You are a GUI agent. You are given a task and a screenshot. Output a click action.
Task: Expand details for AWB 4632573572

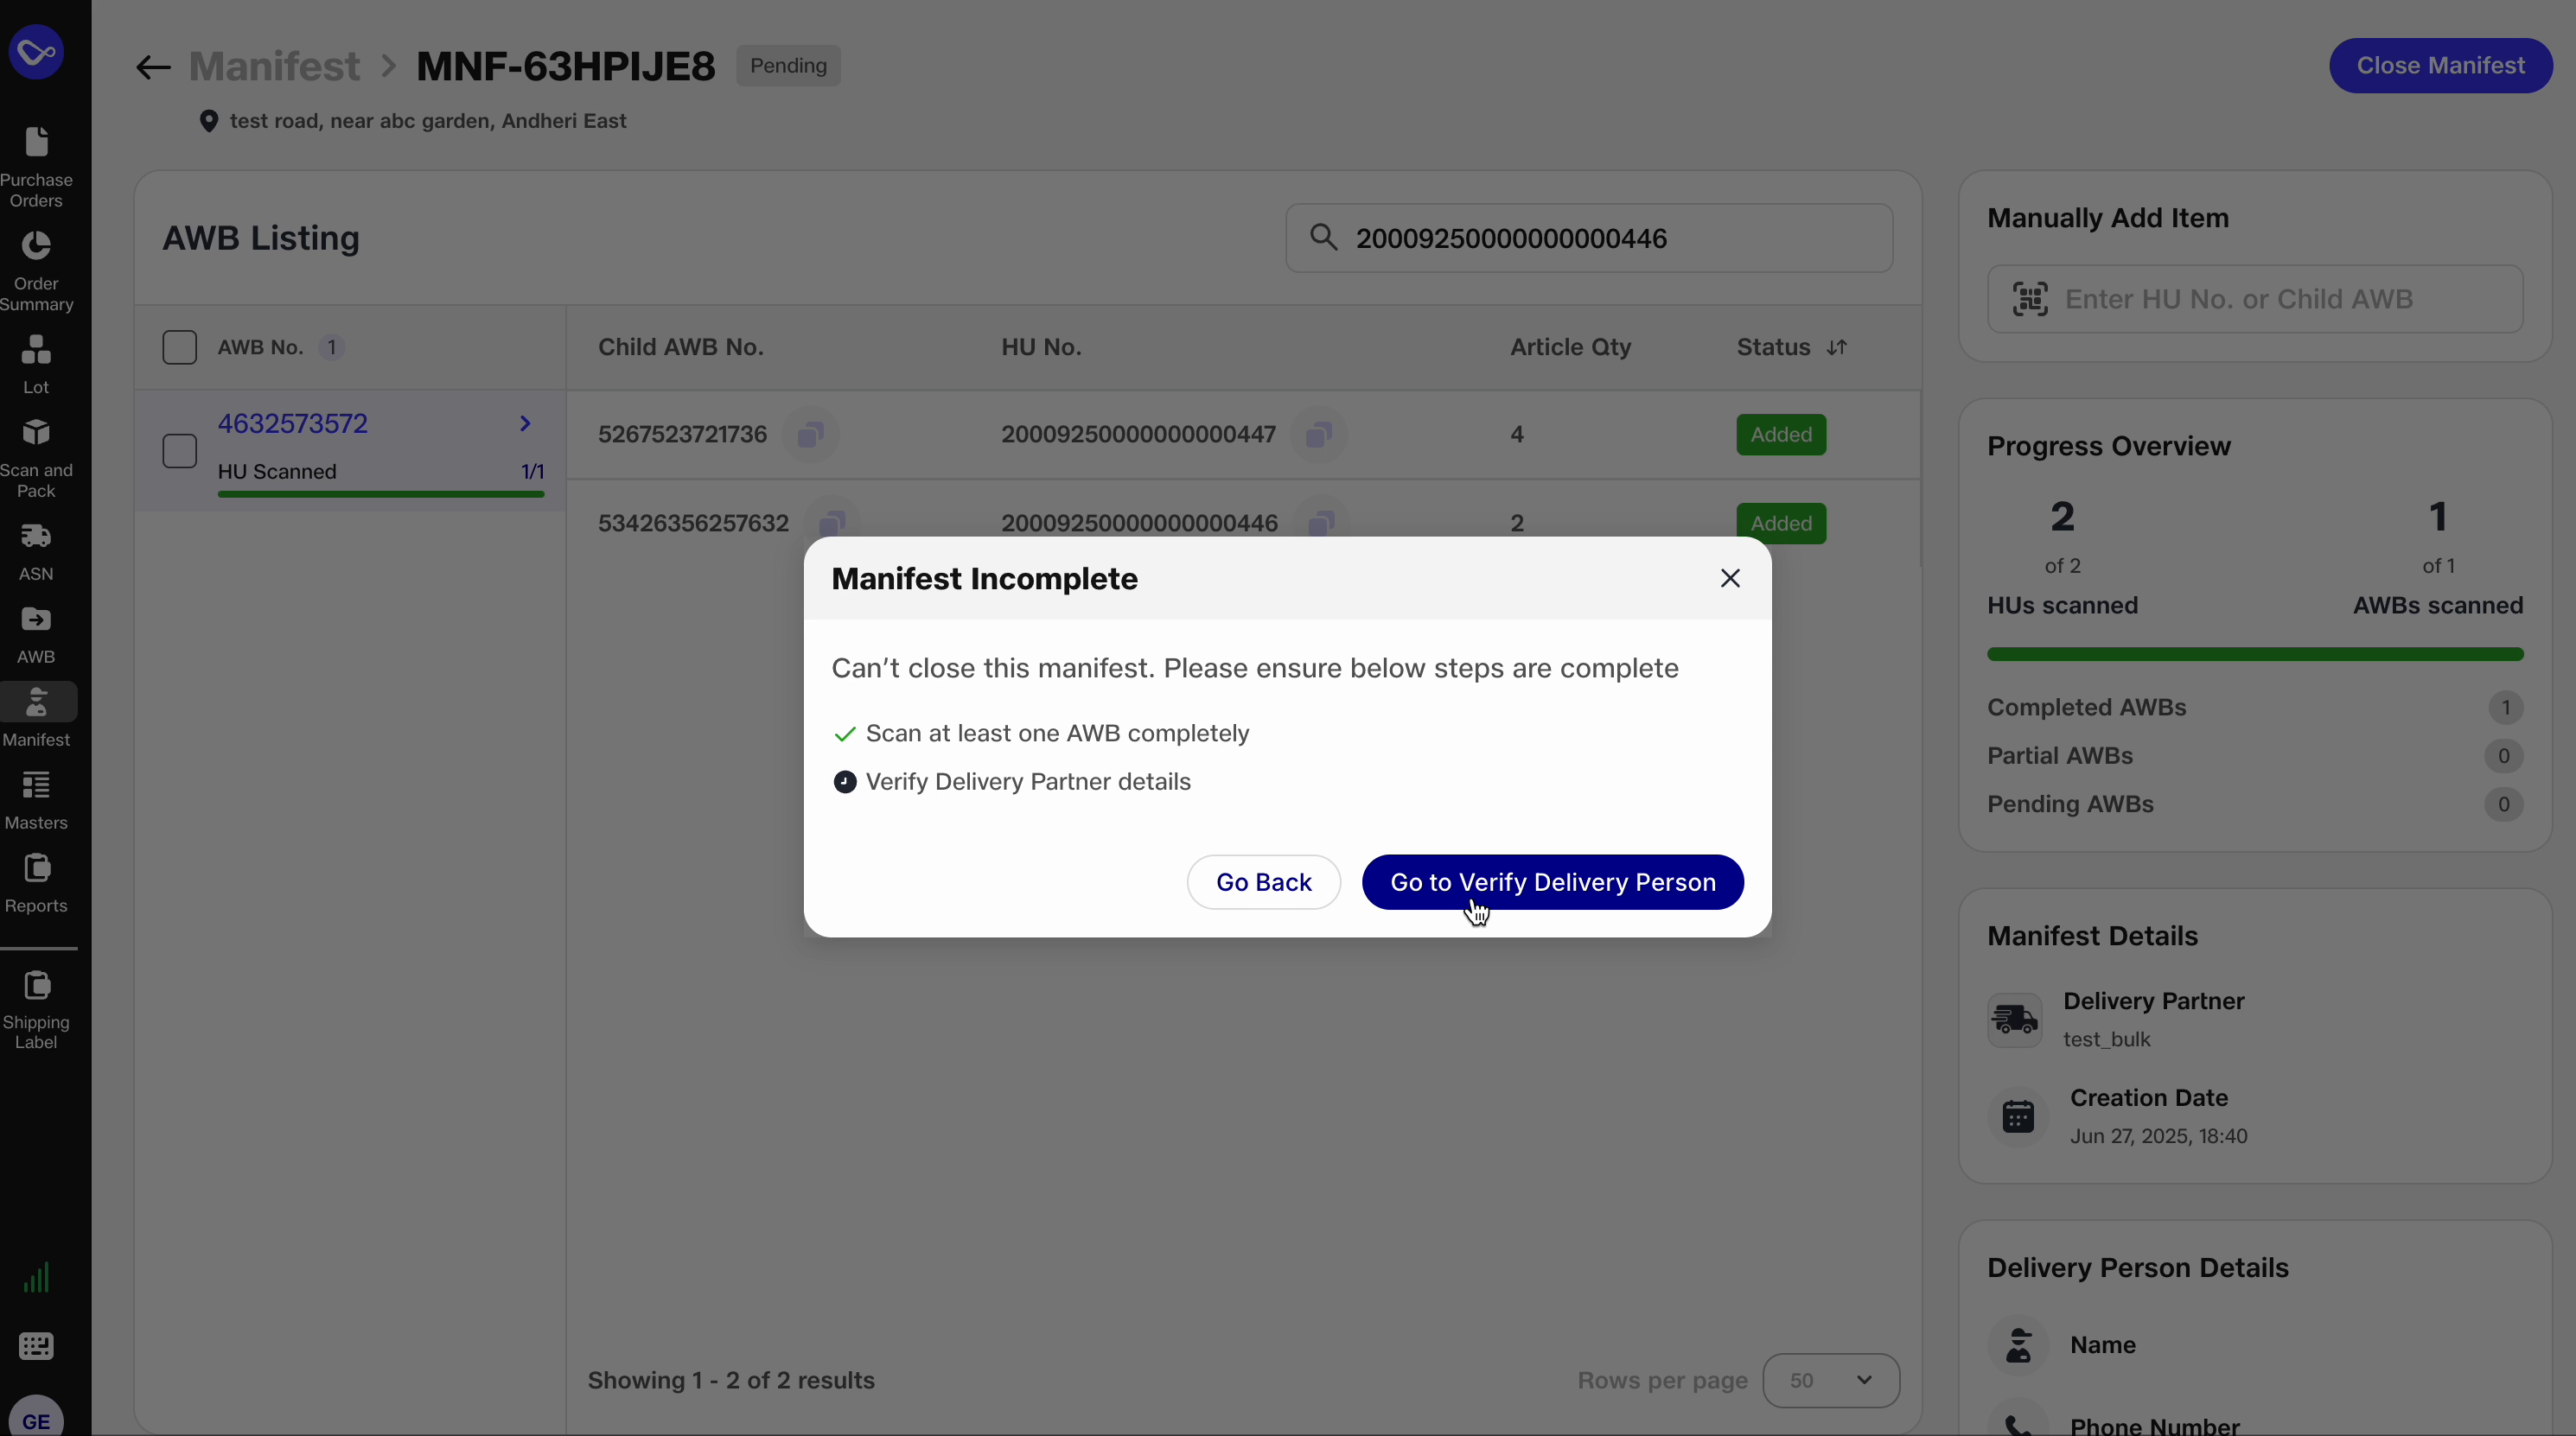click(x=525, y=423)
